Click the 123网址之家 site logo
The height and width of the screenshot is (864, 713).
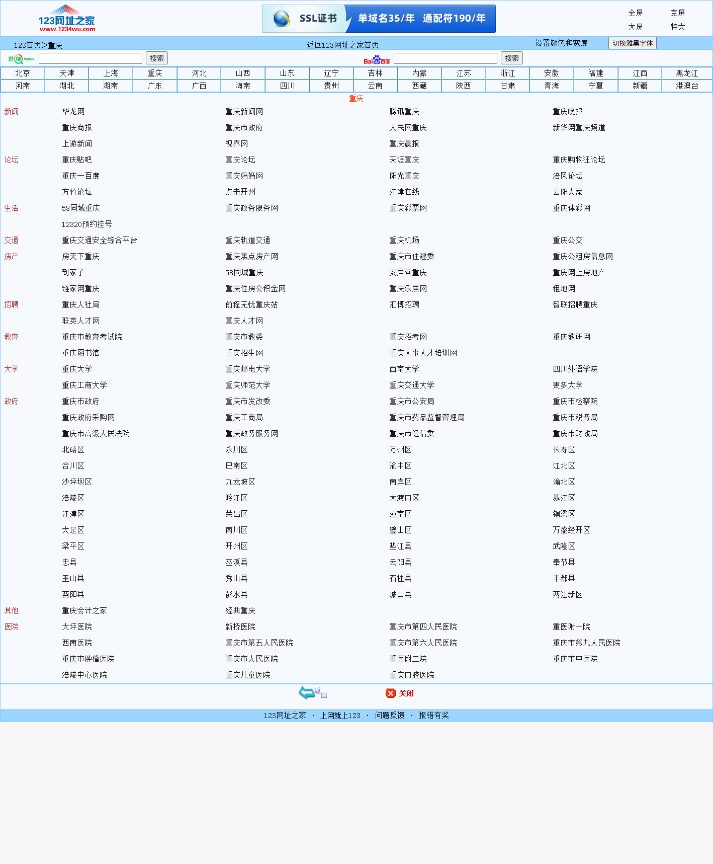pyautogui.click(x=66, y=19)
